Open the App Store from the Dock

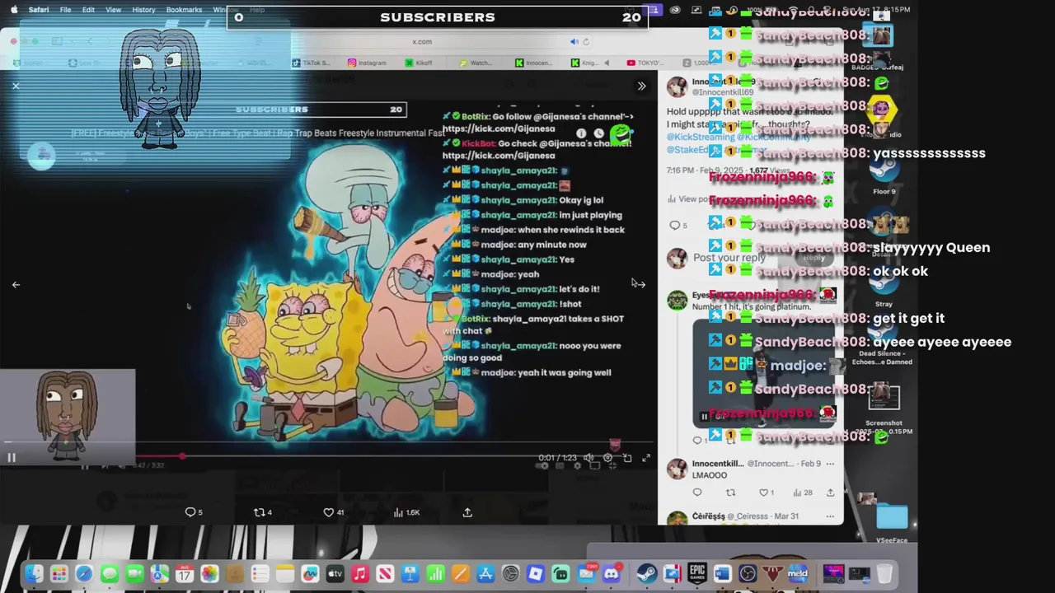pyautogui.click(x=485, y=574)
